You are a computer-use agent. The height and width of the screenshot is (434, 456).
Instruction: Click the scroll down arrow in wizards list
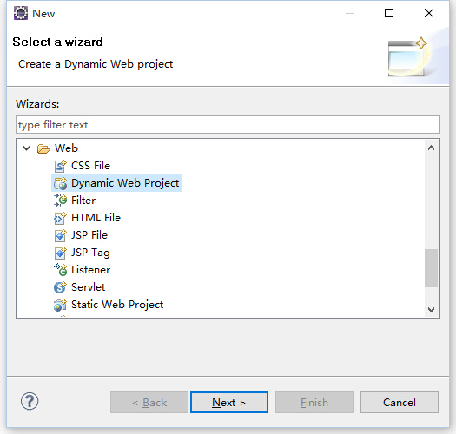432,310
